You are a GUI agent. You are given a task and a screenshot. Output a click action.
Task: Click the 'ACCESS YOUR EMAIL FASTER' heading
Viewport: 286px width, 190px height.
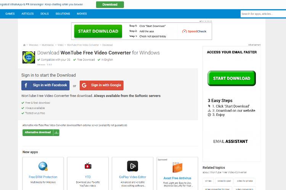pos(231,52)
